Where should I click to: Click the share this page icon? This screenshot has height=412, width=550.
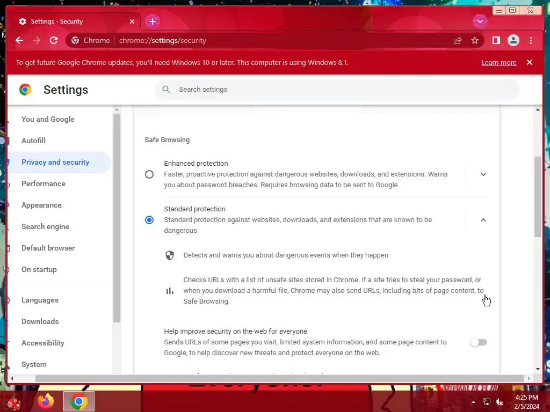458,41
